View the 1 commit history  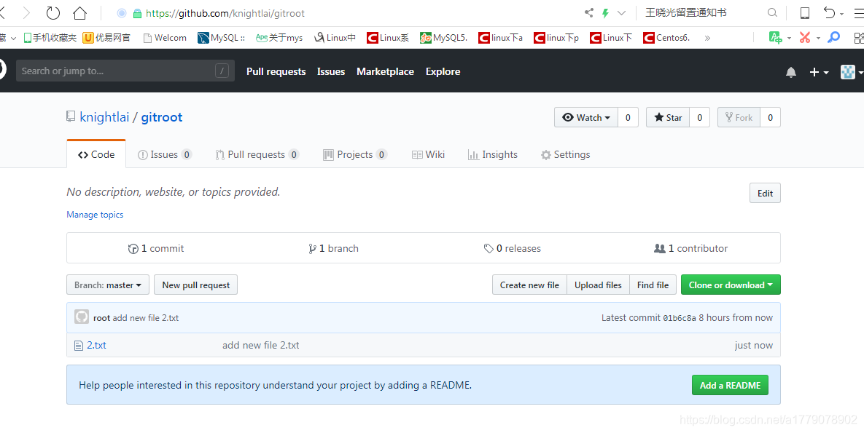(156, 248)
